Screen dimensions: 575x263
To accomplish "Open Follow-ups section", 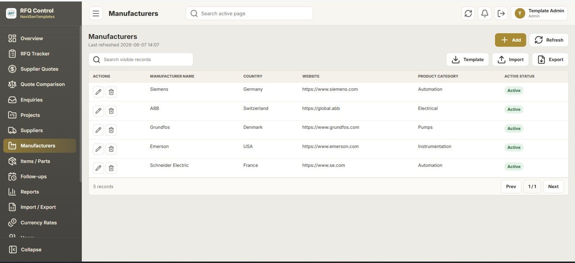I will click(40, 176).
